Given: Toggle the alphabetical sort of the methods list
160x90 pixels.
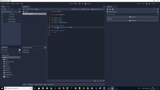Looking at the screenshot, I should [x=45, y=47].
